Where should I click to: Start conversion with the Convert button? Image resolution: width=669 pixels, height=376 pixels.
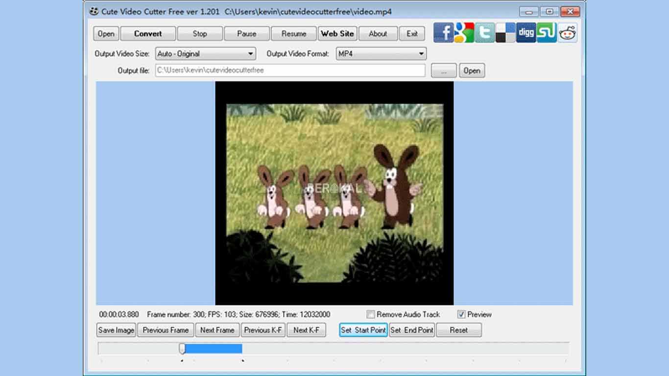pos(148,34)
